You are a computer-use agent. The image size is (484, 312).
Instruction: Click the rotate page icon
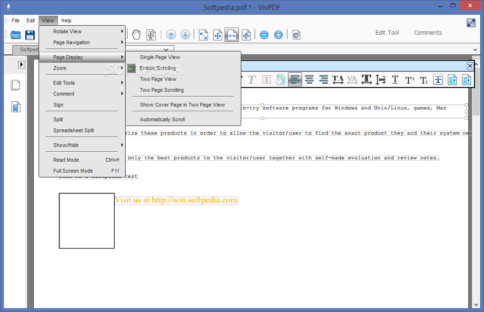pos(296,35)
